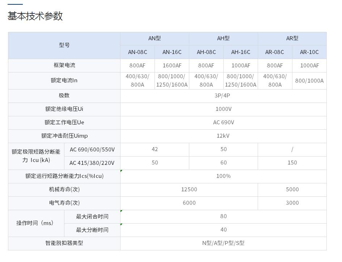The height and width of the screenshot is (262, 342).
Task: Select the N型/A型/P型/S型 trip unit cell
Action: tap(223, 243)
